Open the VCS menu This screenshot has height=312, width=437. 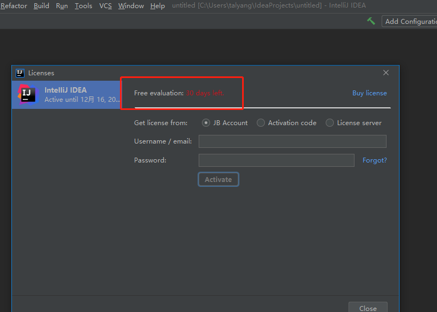click(x=105, y=6)
